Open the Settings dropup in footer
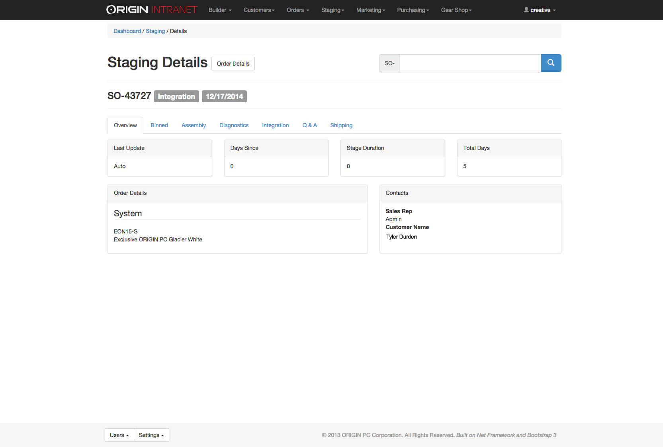This screenshot has width=663, height=447. tap(151, 435)
